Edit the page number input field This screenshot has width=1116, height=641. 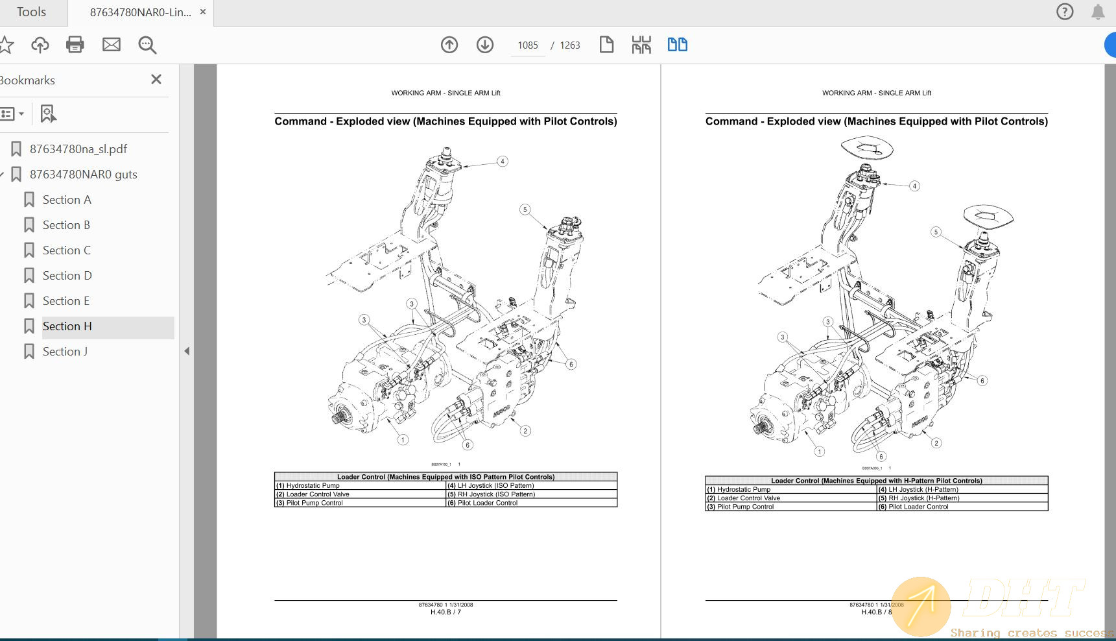tap(527, 45)
